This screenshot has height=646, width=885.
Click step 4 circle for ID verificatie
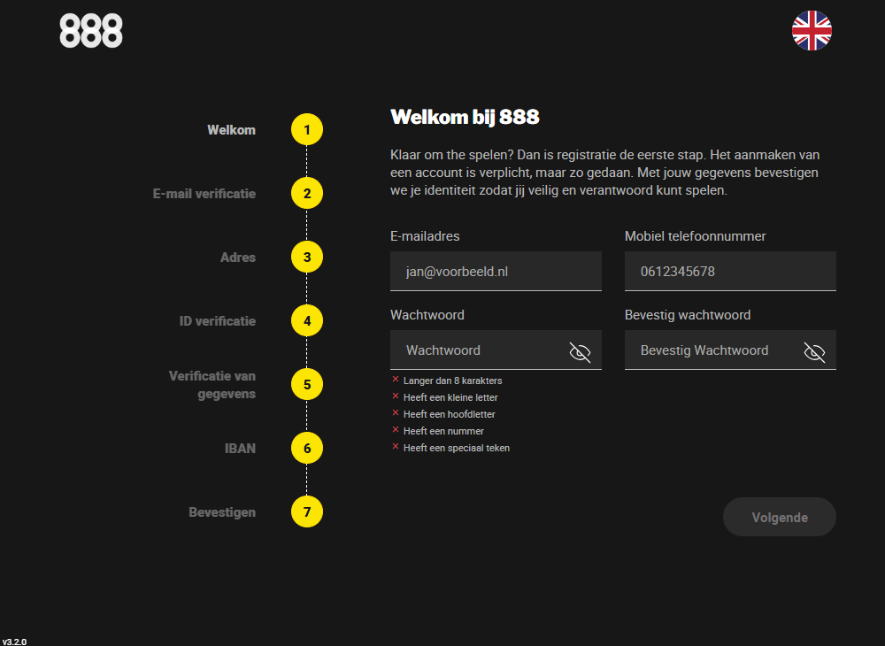[307, 321]
